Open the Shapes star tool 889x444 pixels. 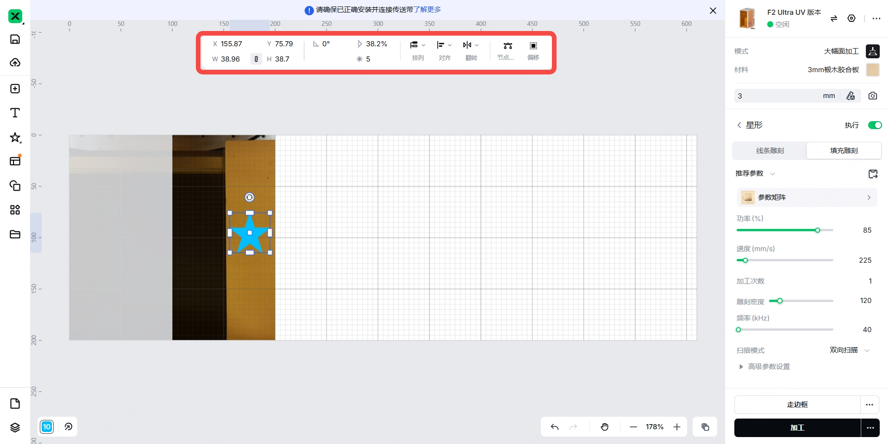tap(15, 137)
